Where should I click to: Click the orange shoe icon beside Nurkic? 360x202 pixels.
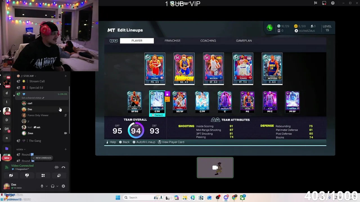pos(167,99)
